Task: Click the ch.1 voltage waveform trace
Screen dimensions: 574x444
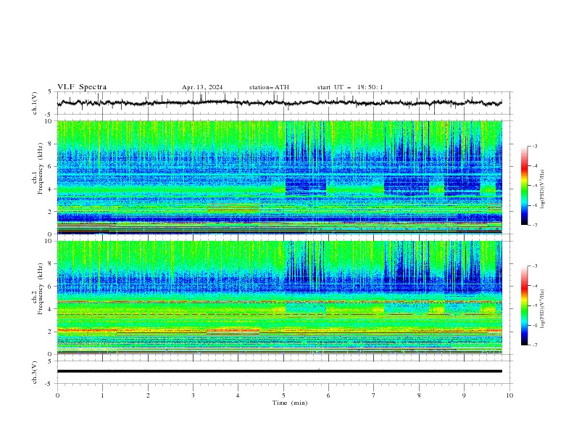Action: point(279,102)
